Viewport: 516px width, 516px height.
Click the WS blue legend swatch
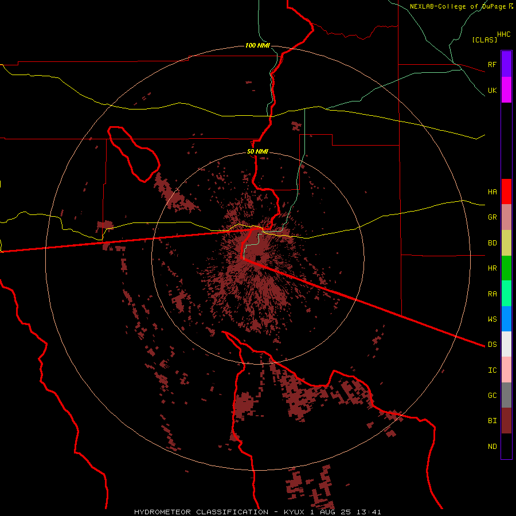coord(506,319)
